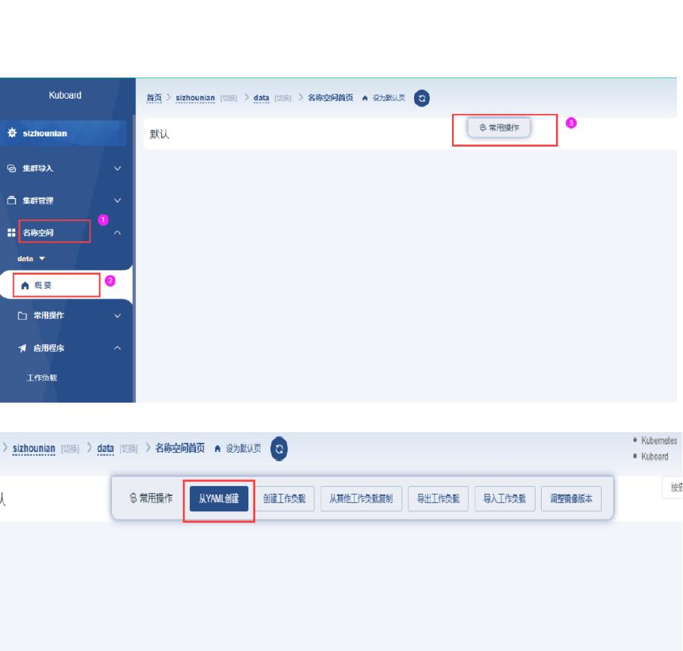The width and height of the screenshot is (683, 651).
Task: Click data link in top breadcrumb
Action: point(261,97)
